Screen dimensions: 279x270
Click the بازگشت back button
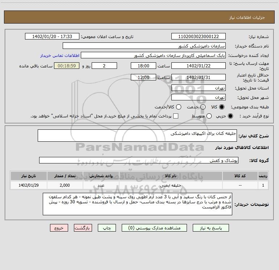(x=83, y=228)
